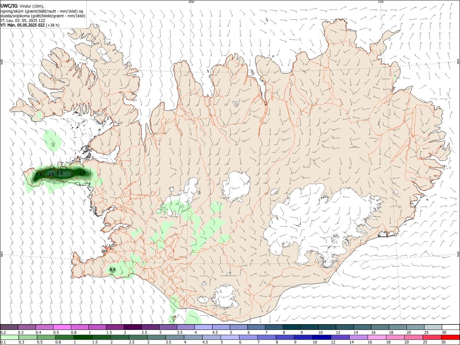Click the 0.5 rainfall marker in southwest Iceland

point(112,270)
